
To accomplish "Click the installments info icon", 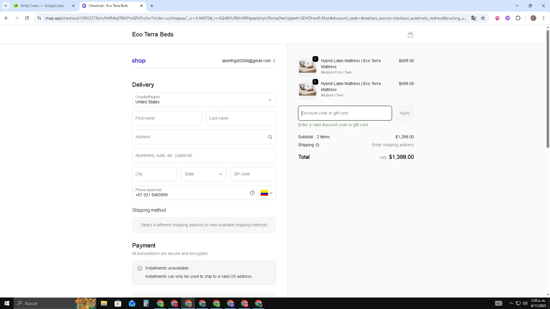I will 140,268.
